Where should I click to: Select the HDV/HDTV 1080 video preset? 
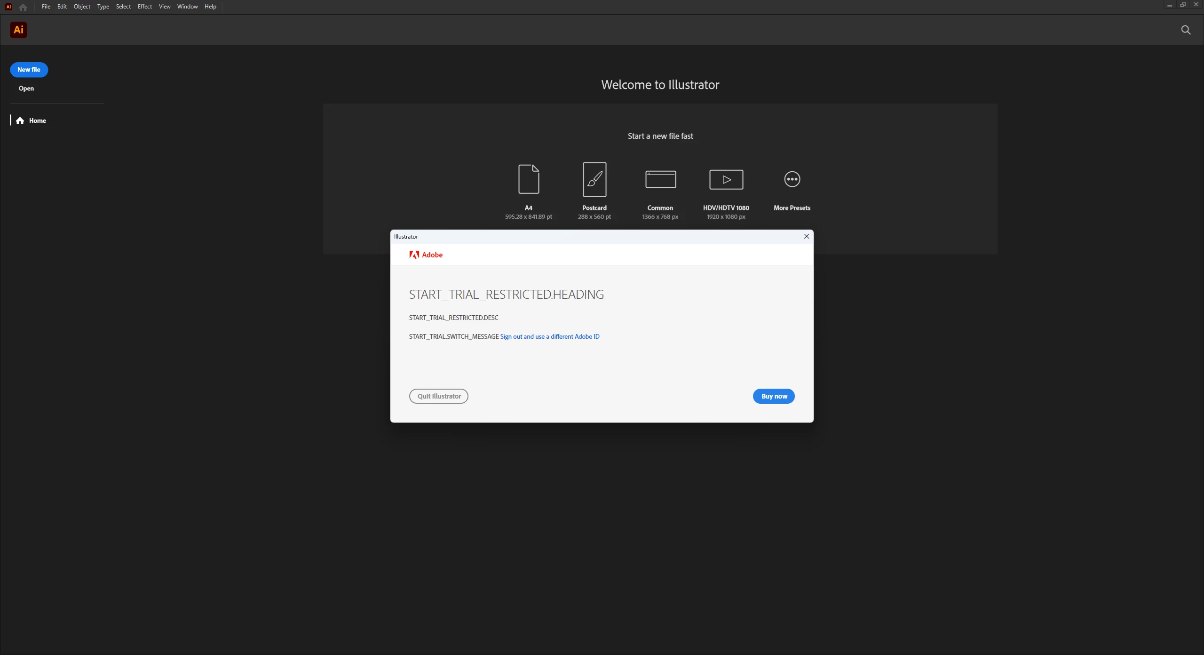[726, 179]
